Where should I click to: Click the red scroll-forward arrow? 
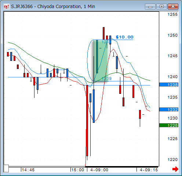[175, 169]
